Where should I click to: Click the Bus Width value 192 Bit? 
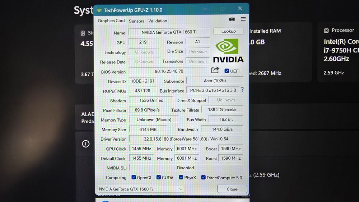[226, 119]
